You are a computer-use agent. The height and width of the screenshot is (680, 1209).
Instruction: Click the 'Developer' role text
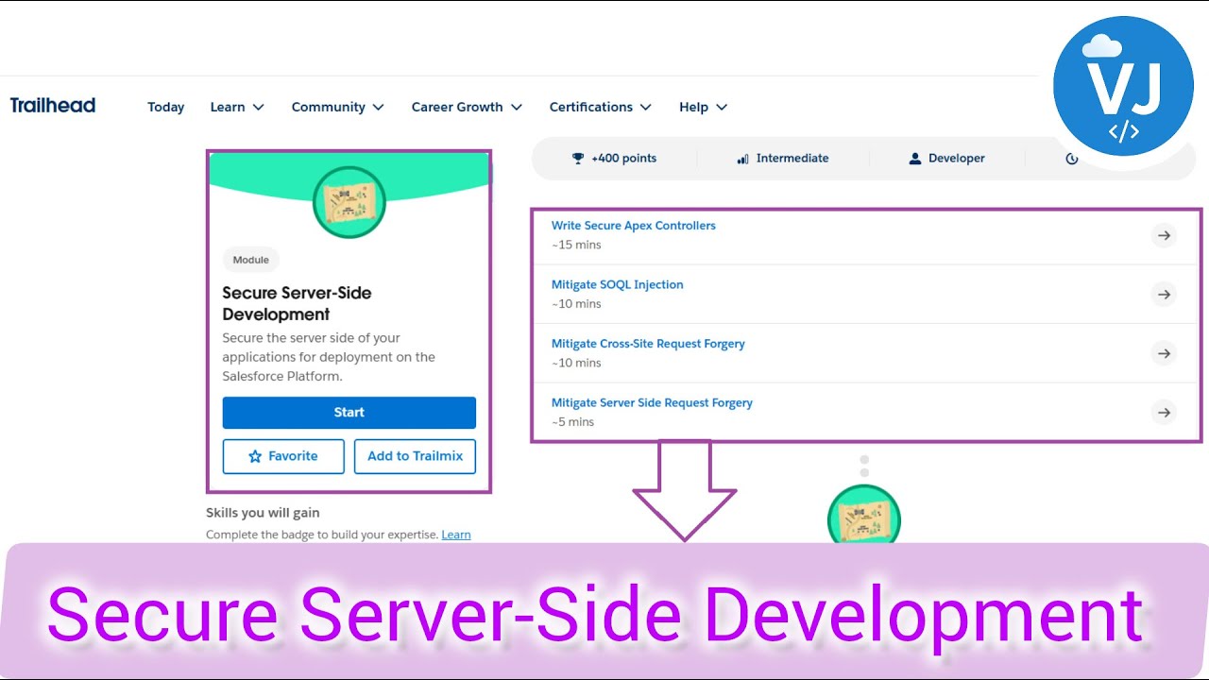[x=957, y=159]
